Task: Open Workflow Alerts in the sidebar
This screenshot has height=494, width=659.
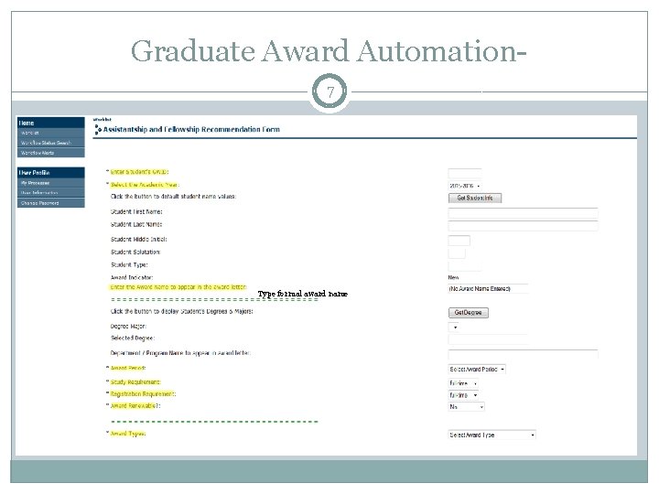Action: [x=51, y=153]
